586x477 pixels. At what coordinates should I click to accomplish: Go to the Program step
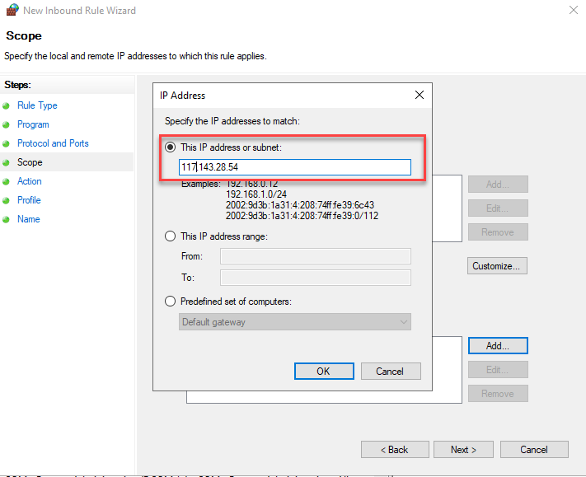point(33,124)
